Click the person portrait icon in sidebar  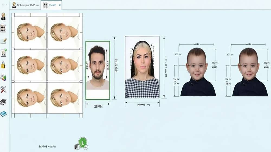3,16
